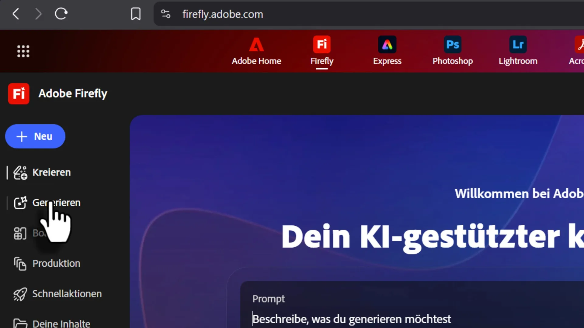The image size is (584, 328).
Task: Reload the browser page
Action: (61, 14)
